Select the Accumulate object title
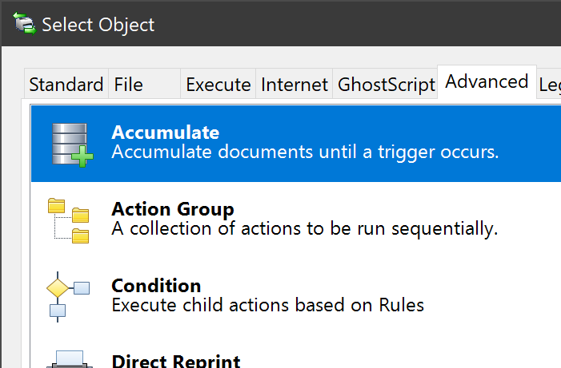Screen dimensions: 561x368 [165, 133]
